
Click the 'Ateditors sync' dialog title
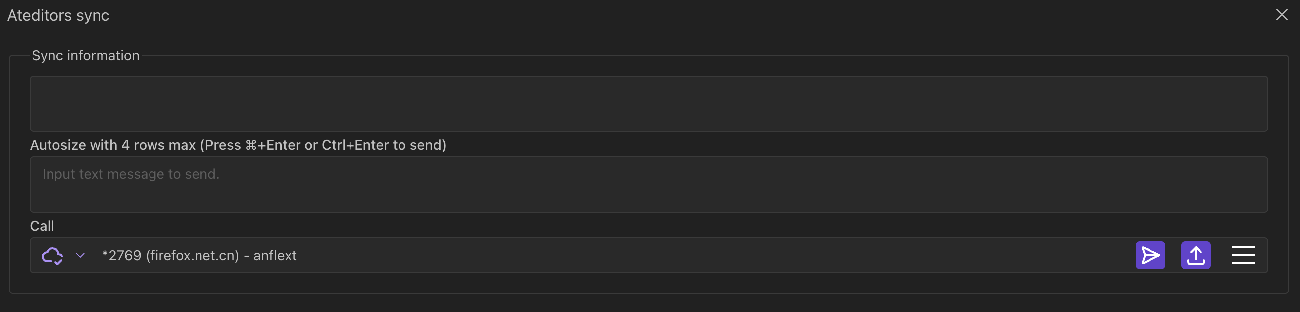[x=58, y=16]
